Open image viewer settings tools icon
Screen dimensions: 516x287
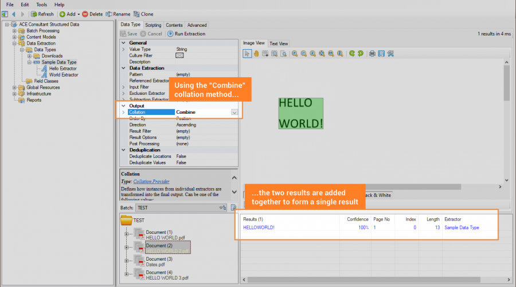[390, 53]
